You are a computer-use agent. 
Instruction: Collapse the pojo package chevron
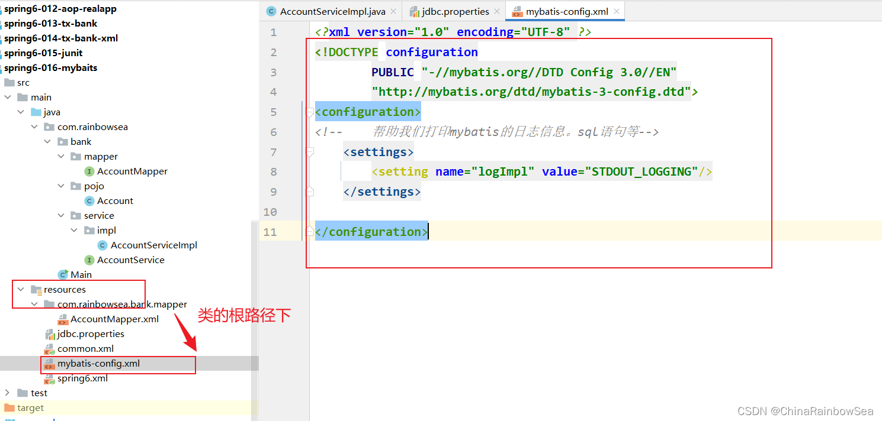coord(61,186)
